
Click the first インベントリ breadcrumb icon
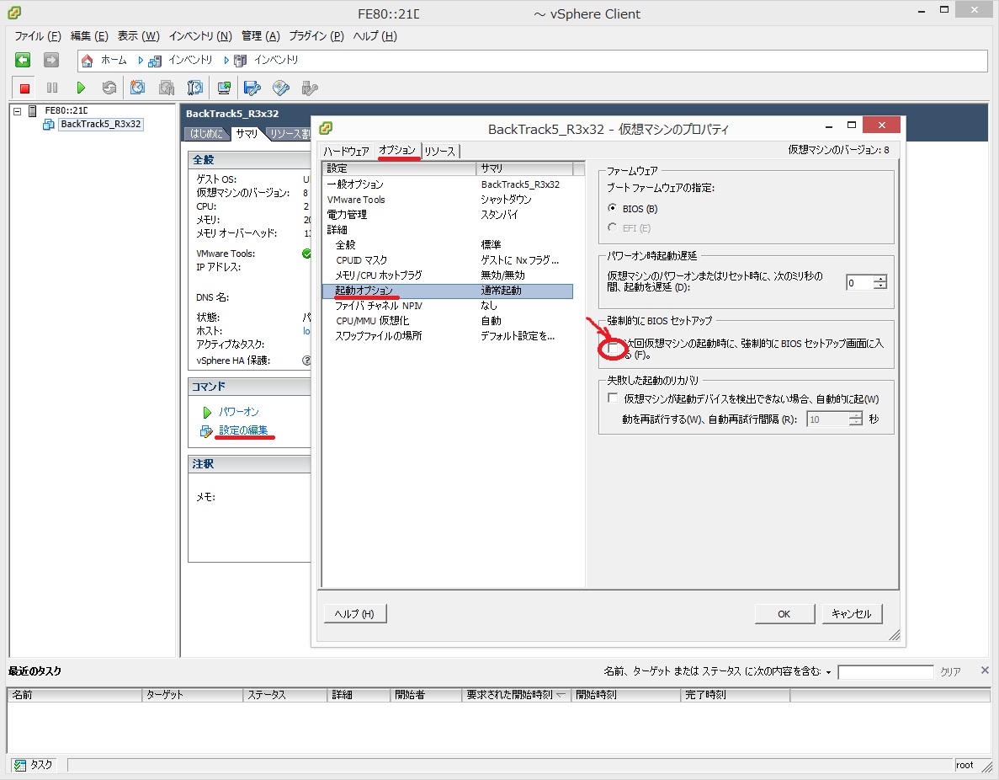click(155, 61)
